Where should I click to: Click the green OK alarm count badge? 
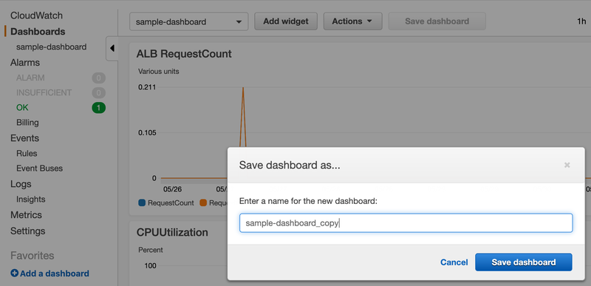[x=99, y=108]
